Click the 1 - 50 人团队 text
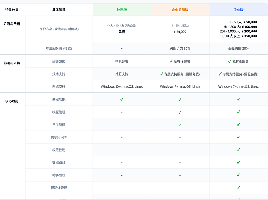Screen dimensions: 268x200 coord(180,26)
